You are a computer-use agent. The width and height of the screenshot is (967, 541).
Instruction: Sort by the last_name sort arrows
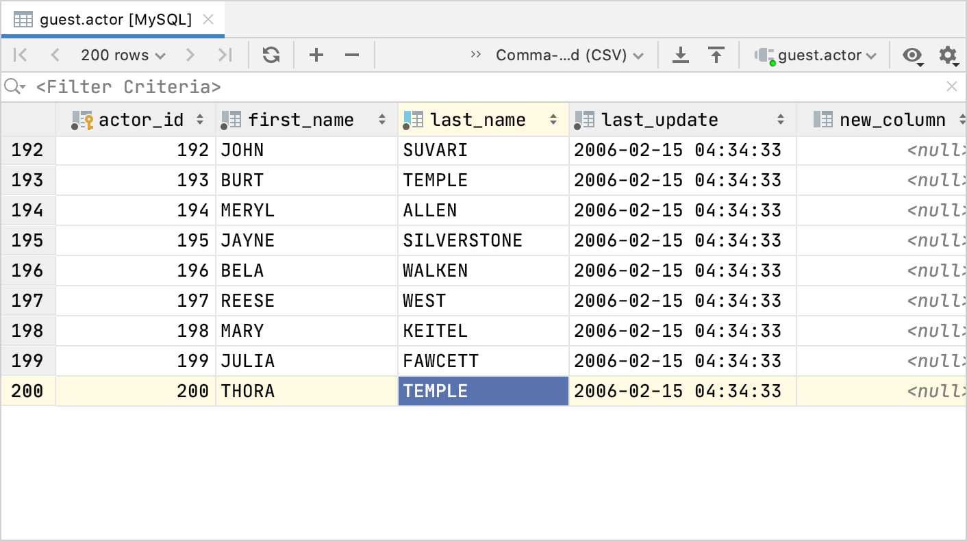click(x=553, y=120)
